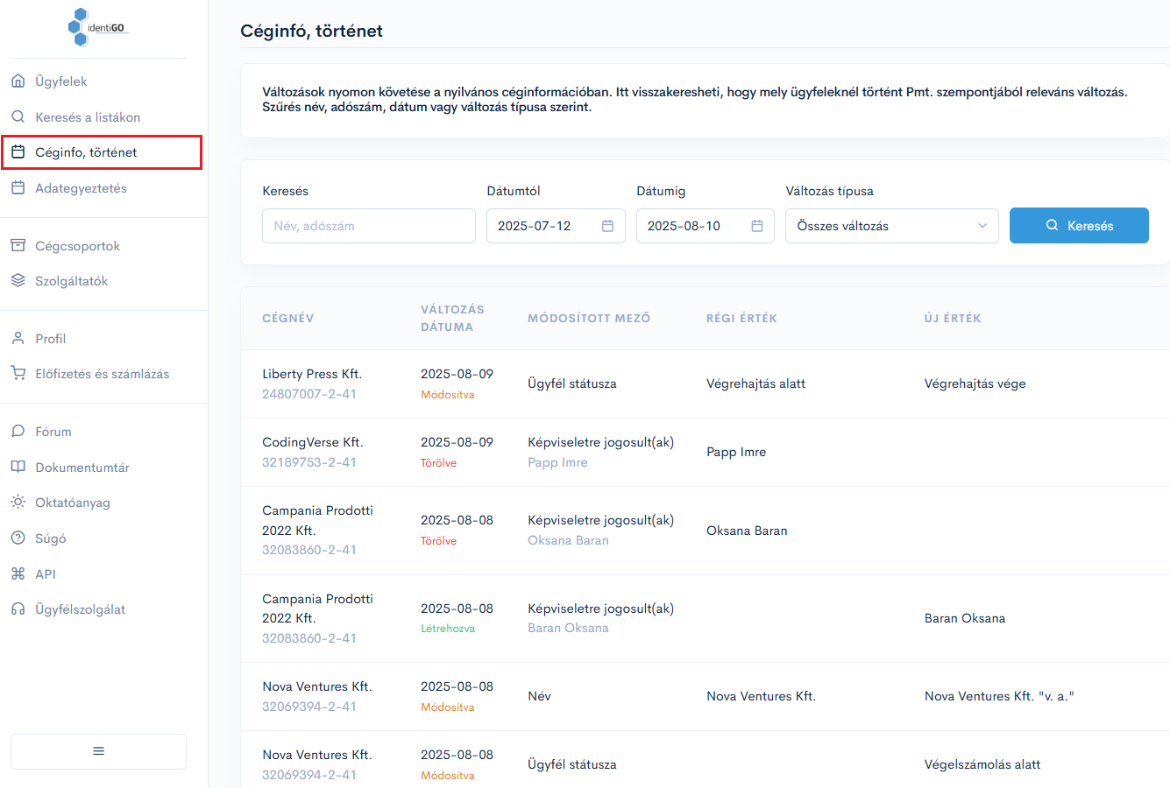Click the Céginfó, történet page heading
Image resolution: width=1170 pixels, height=788 pixels.
click(311, 31)
